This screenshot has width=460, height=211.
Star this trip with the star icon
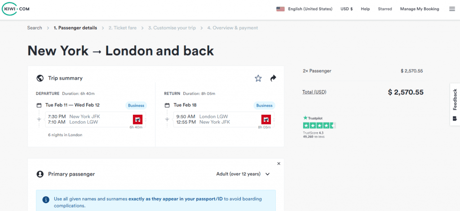tap(258, 78)
